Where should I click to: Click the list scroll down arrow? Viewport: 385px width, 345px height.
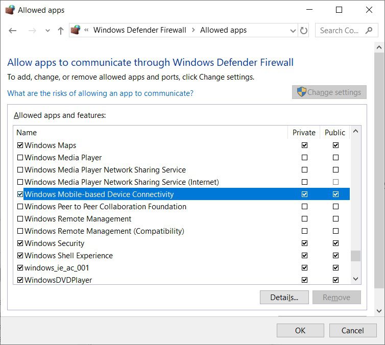[356, 279]
